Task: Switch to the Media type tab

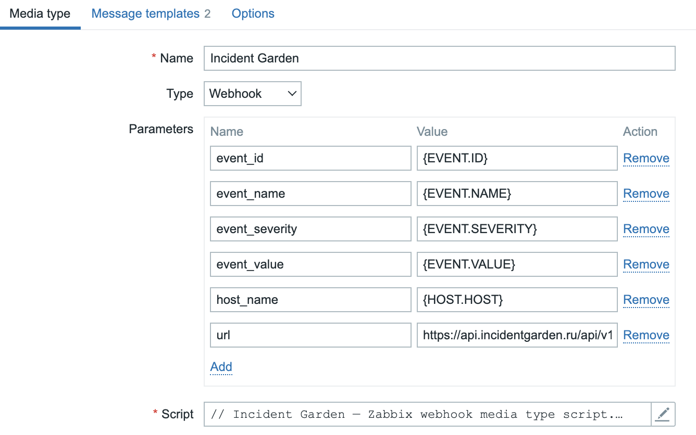Action: click(x=40, y=14)
